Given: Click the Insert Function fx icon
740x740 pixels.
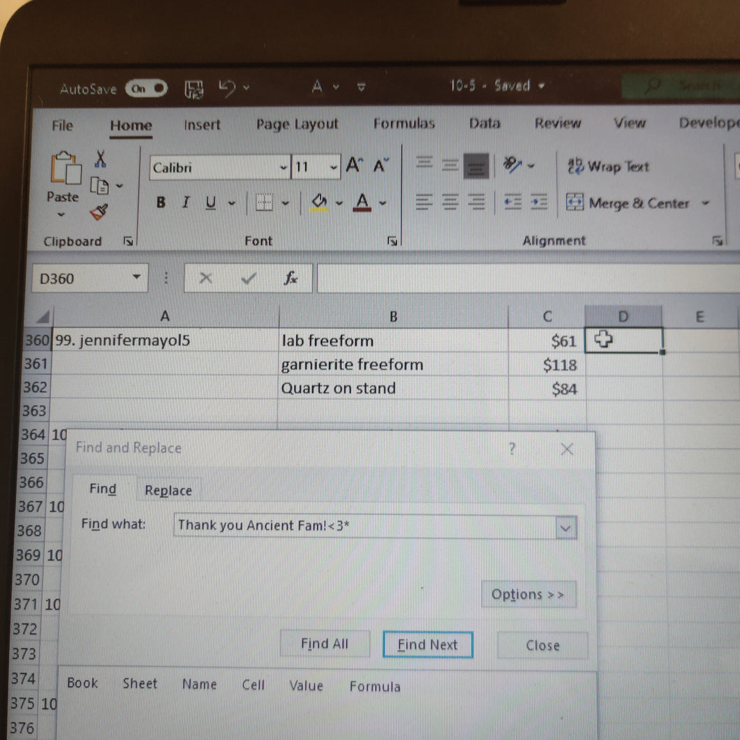Looking at the screenshot, I should pyautogui.click(x=290, y=278).
